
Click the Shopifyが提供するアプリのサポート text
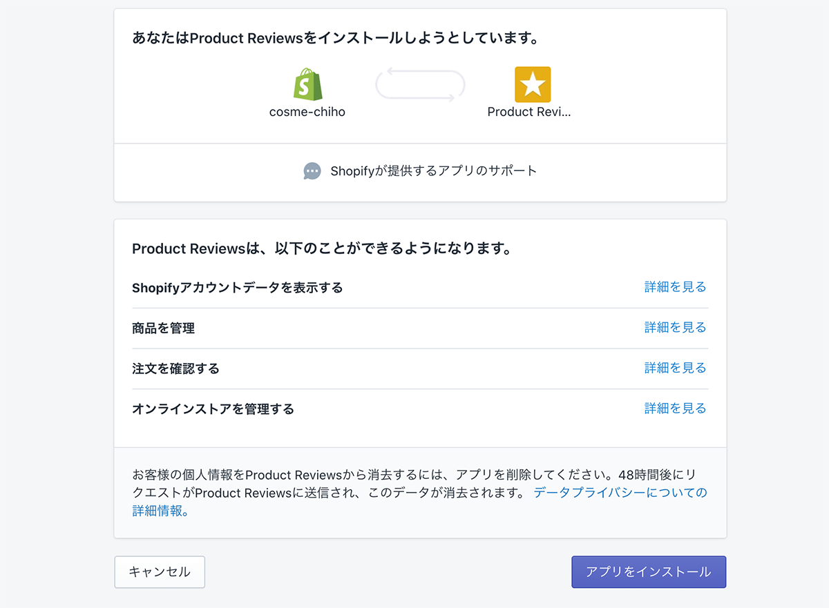[434, 171]
